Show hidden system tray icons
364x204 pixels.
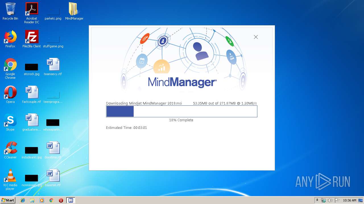click(x=317, y=200)
